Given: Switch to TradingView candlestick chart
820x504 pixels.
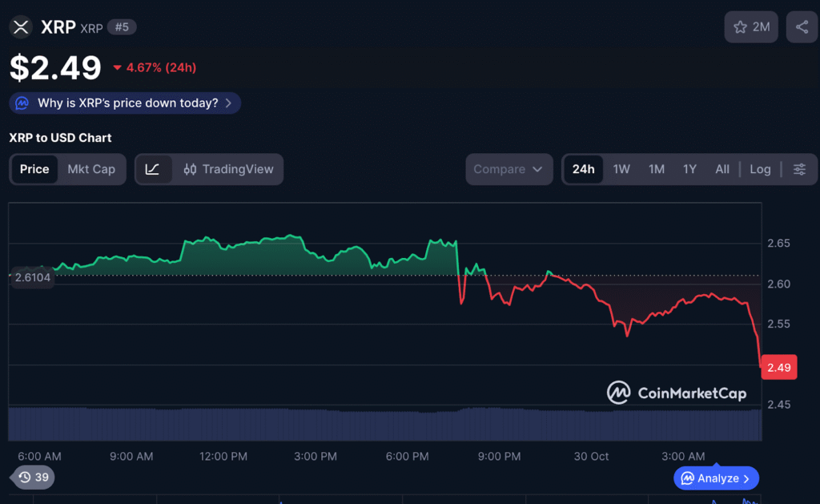Looking at the screenshot, I should [228, 169].
